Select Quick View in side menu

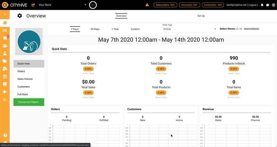[29, 63]
